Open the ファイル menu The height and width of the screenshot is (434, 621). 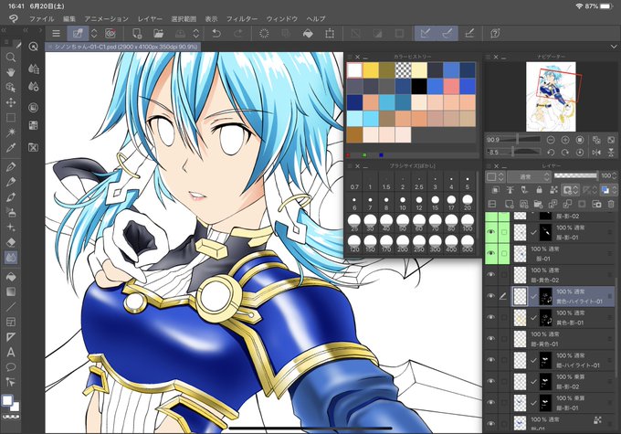[x=42, y=18]
